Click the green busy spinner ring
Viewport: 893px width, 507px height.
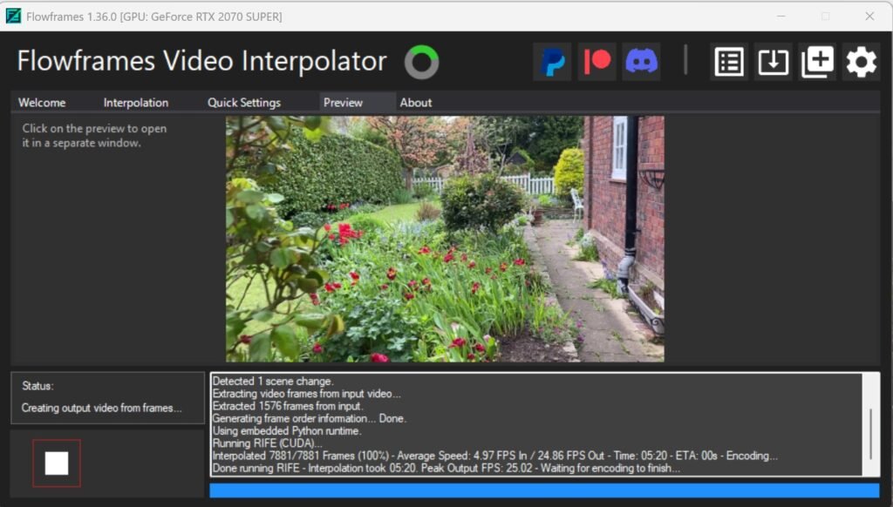[x=422, y=62]
